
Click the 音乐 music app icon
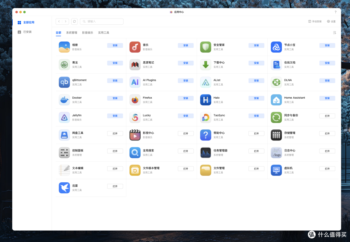coord(135,47)
